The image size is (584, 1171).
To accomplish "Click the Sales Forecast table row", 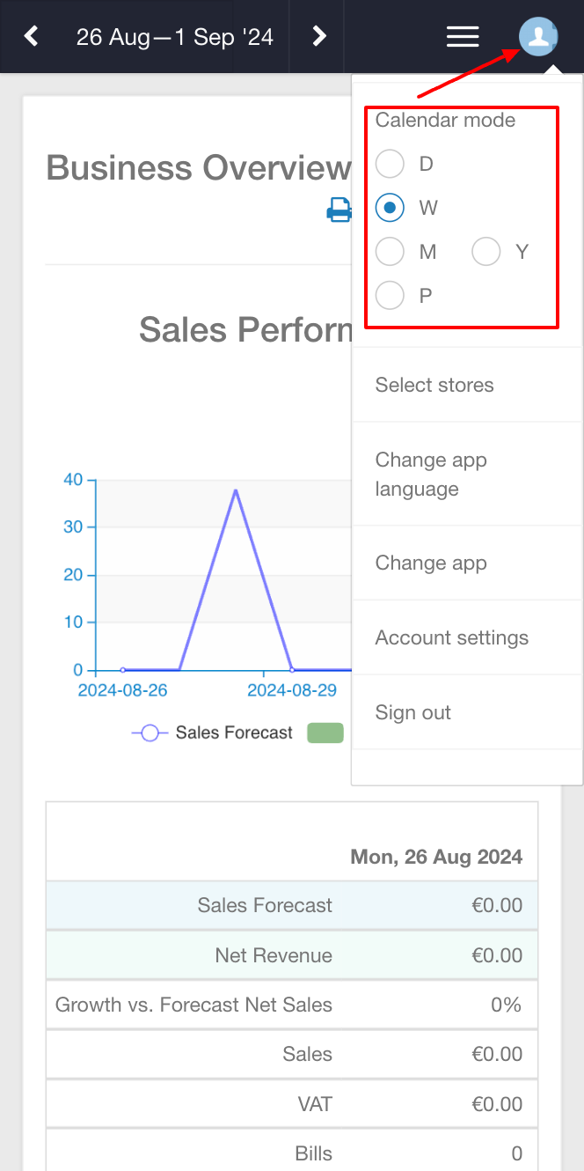I will point(292,905).
